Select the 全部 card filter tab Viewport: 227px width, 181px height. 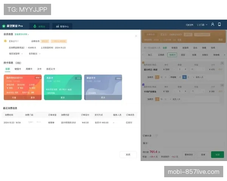8,69
